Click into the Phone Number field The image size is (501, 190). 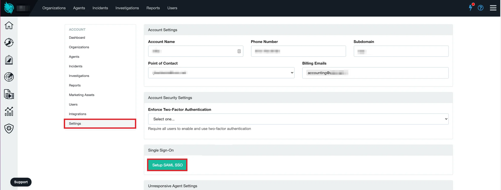tap(298, 51)
